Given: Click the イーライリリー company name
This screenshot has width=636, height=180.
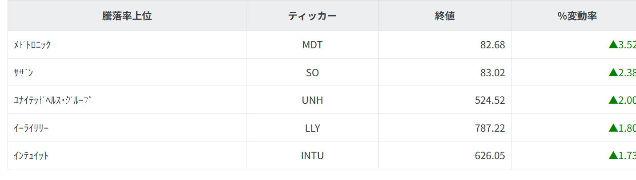Looking at the screenshot, I should (x=31, y=128).
